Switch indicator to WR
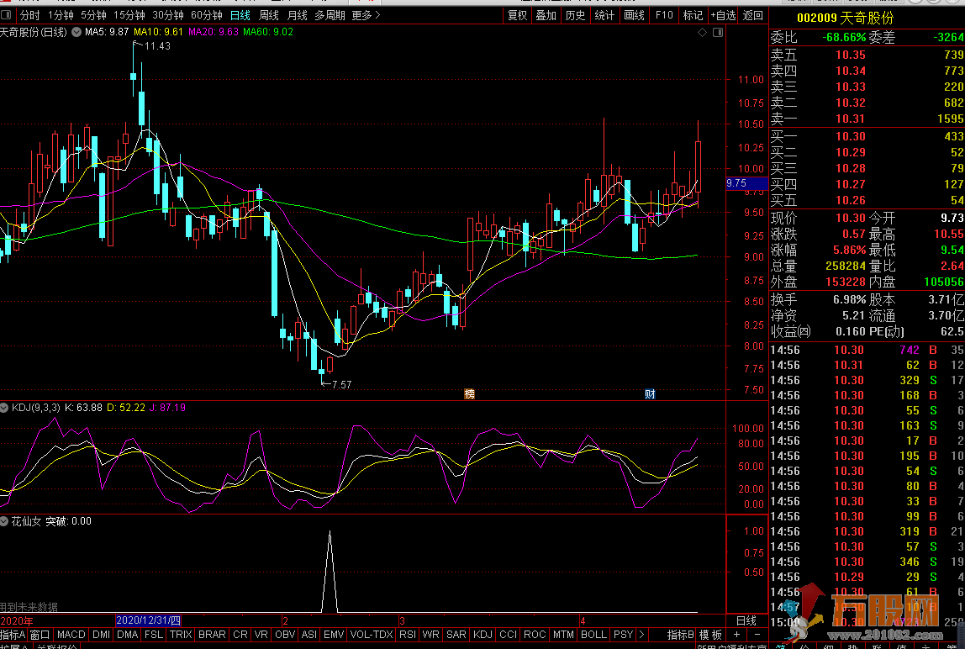965x649 pixels. pyautogui.click(x=431, y=634)
